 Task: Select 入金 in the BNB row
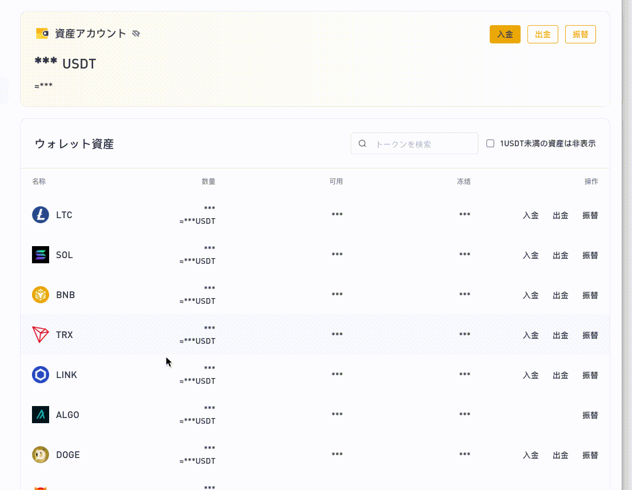tap(531, 295)
